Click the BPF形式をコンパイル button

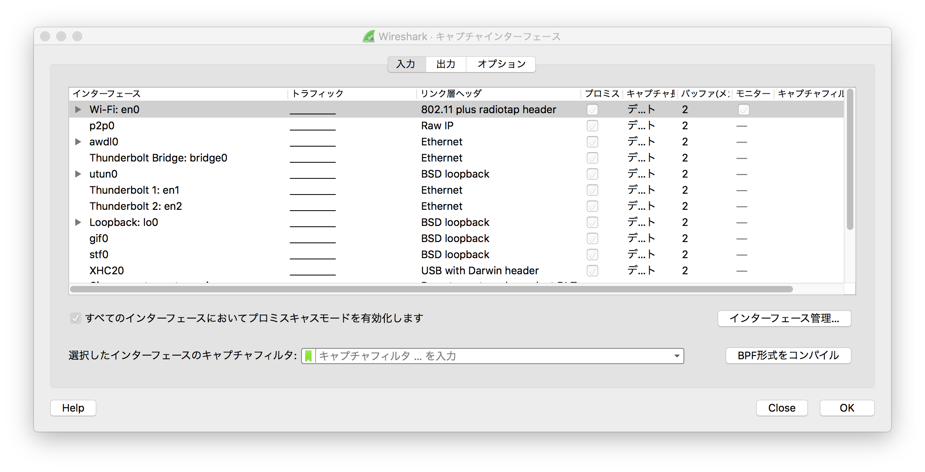pos(788,355)
